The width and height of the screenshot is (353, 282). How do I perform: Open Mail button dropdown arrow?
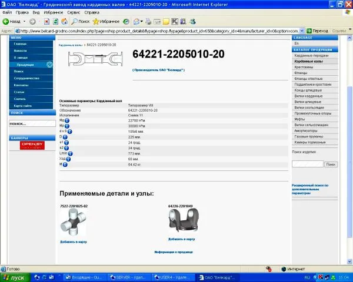click(142, 22)
